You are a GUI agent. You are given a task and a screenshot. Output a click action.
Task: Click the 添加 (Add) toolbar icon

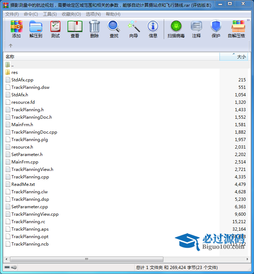(x=16, y=29)
